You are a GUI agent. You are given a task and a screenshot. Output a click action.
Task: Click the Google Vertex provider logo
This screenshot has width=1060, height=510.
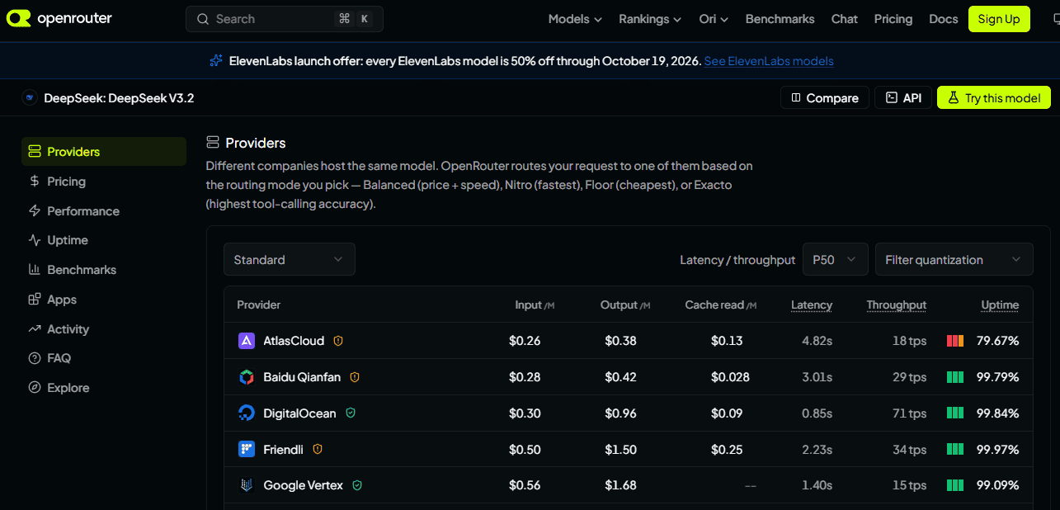click(247, 485)
